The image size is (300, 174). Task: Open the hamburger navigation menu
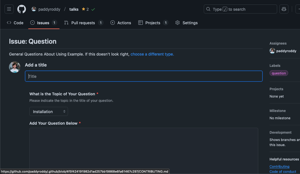[x=9, y=9]
